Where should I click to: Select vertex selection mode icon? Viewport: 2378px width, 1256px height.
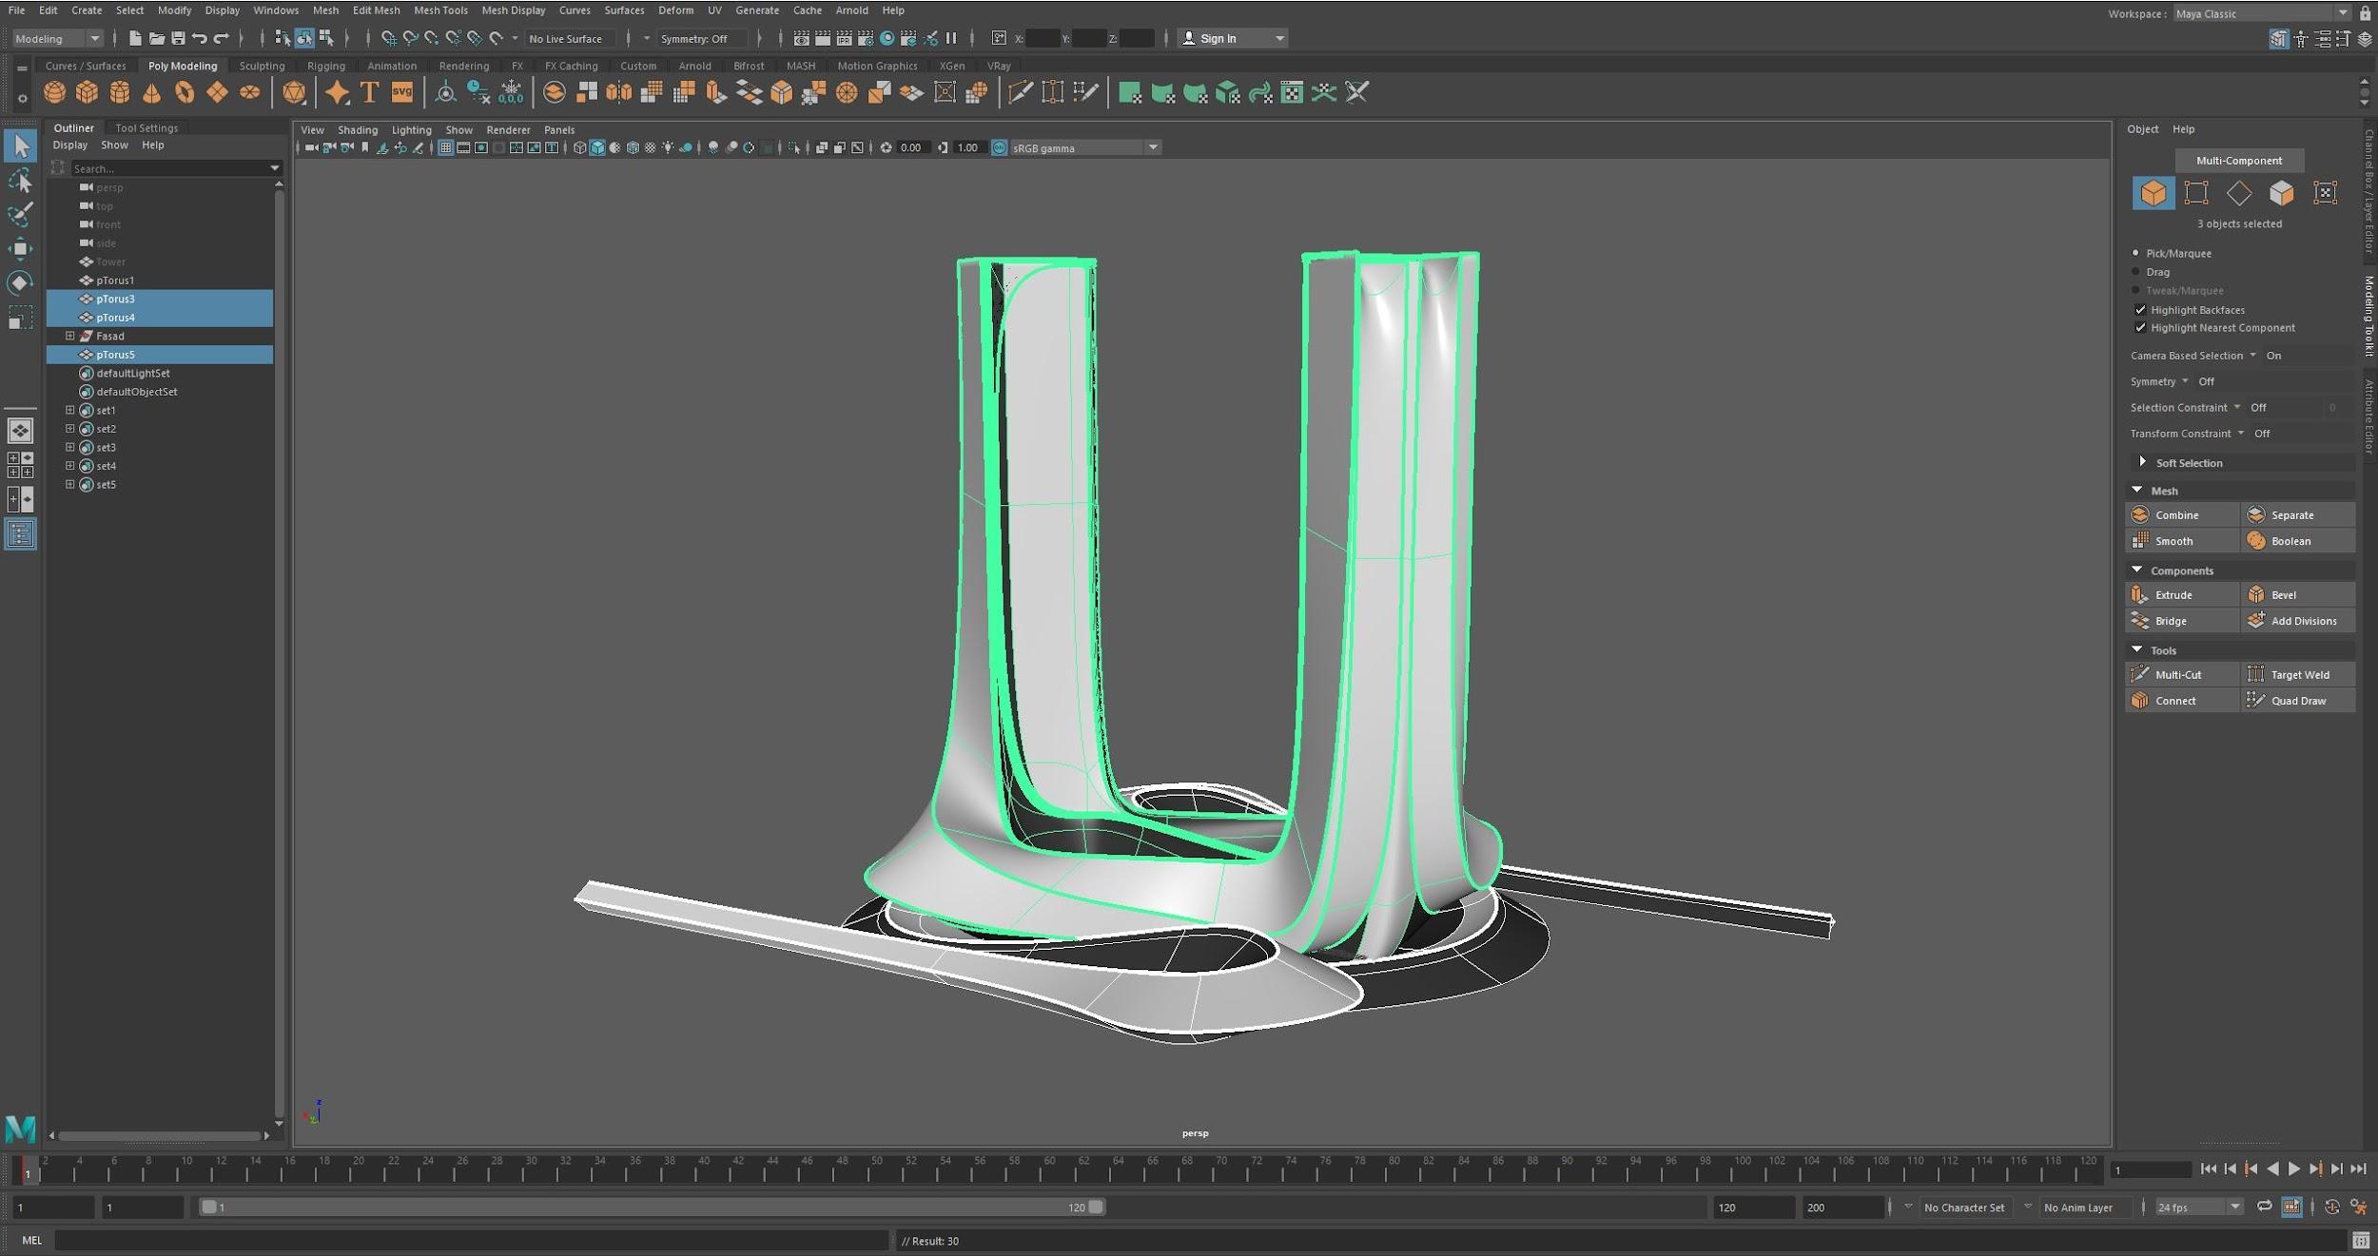[x=2196, y=193]
